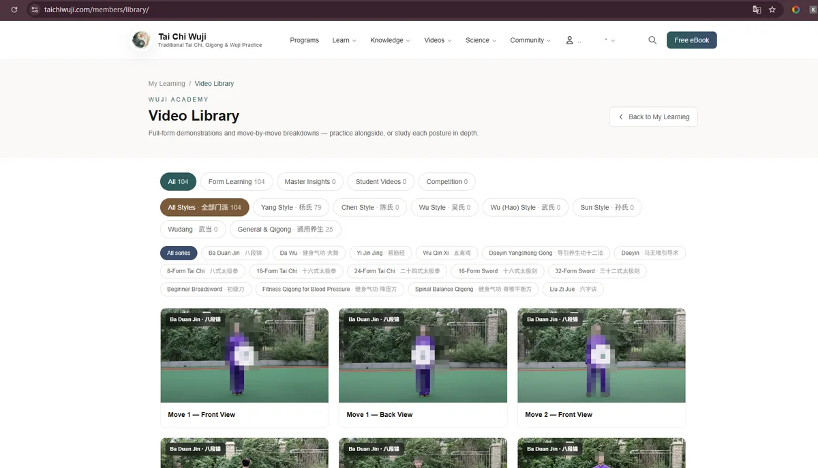
Task: Choose the Liu Zi Jue series
Action: coord(573,289)
